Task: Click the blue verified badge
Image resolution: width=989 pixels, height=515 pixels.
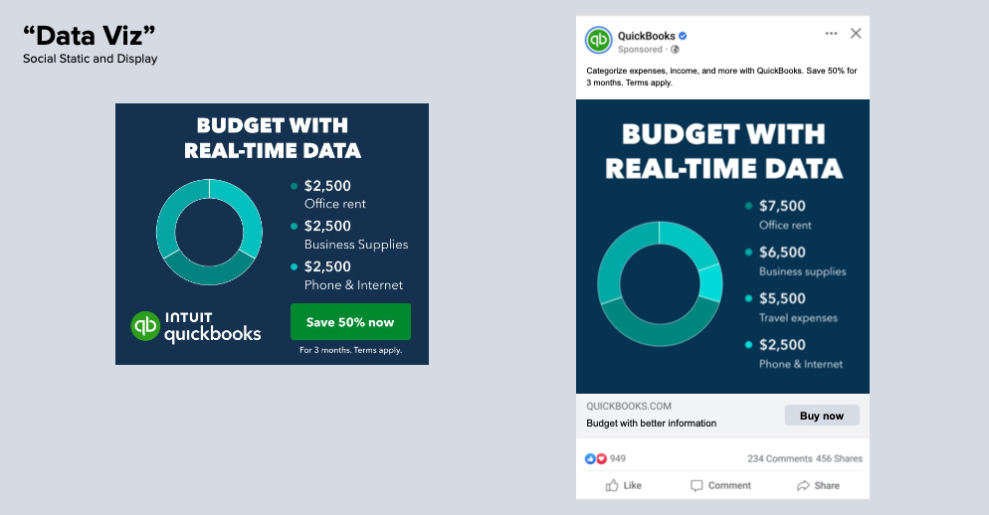Action: 684,37
